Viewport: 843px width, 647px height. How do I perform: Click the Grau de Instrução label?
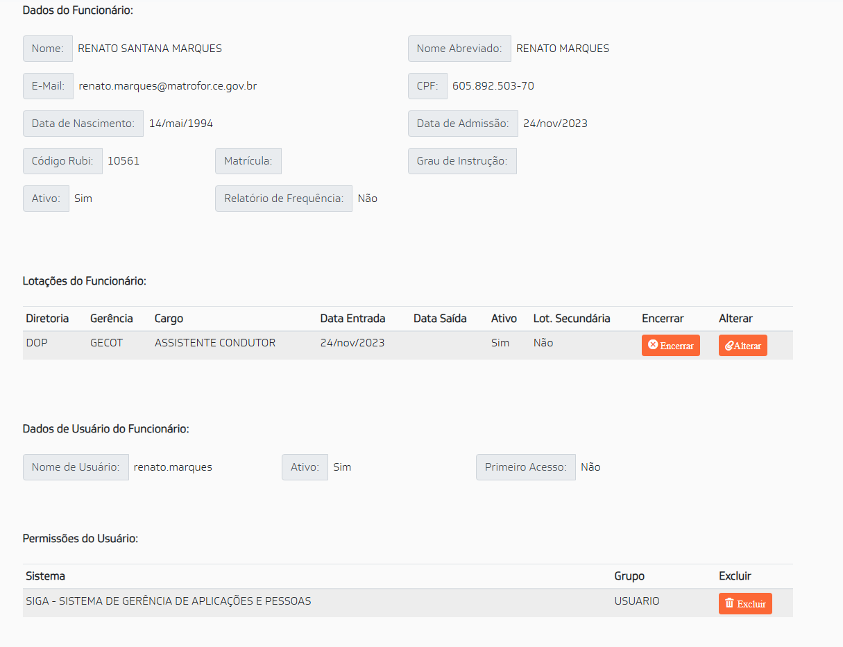pyautogui.click(x=462, y=161)
